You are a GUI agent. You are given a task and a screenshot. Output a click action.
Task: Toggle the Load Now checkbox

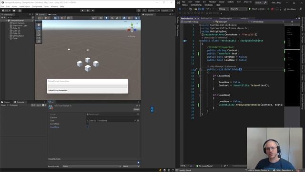(x=88, y=127)
